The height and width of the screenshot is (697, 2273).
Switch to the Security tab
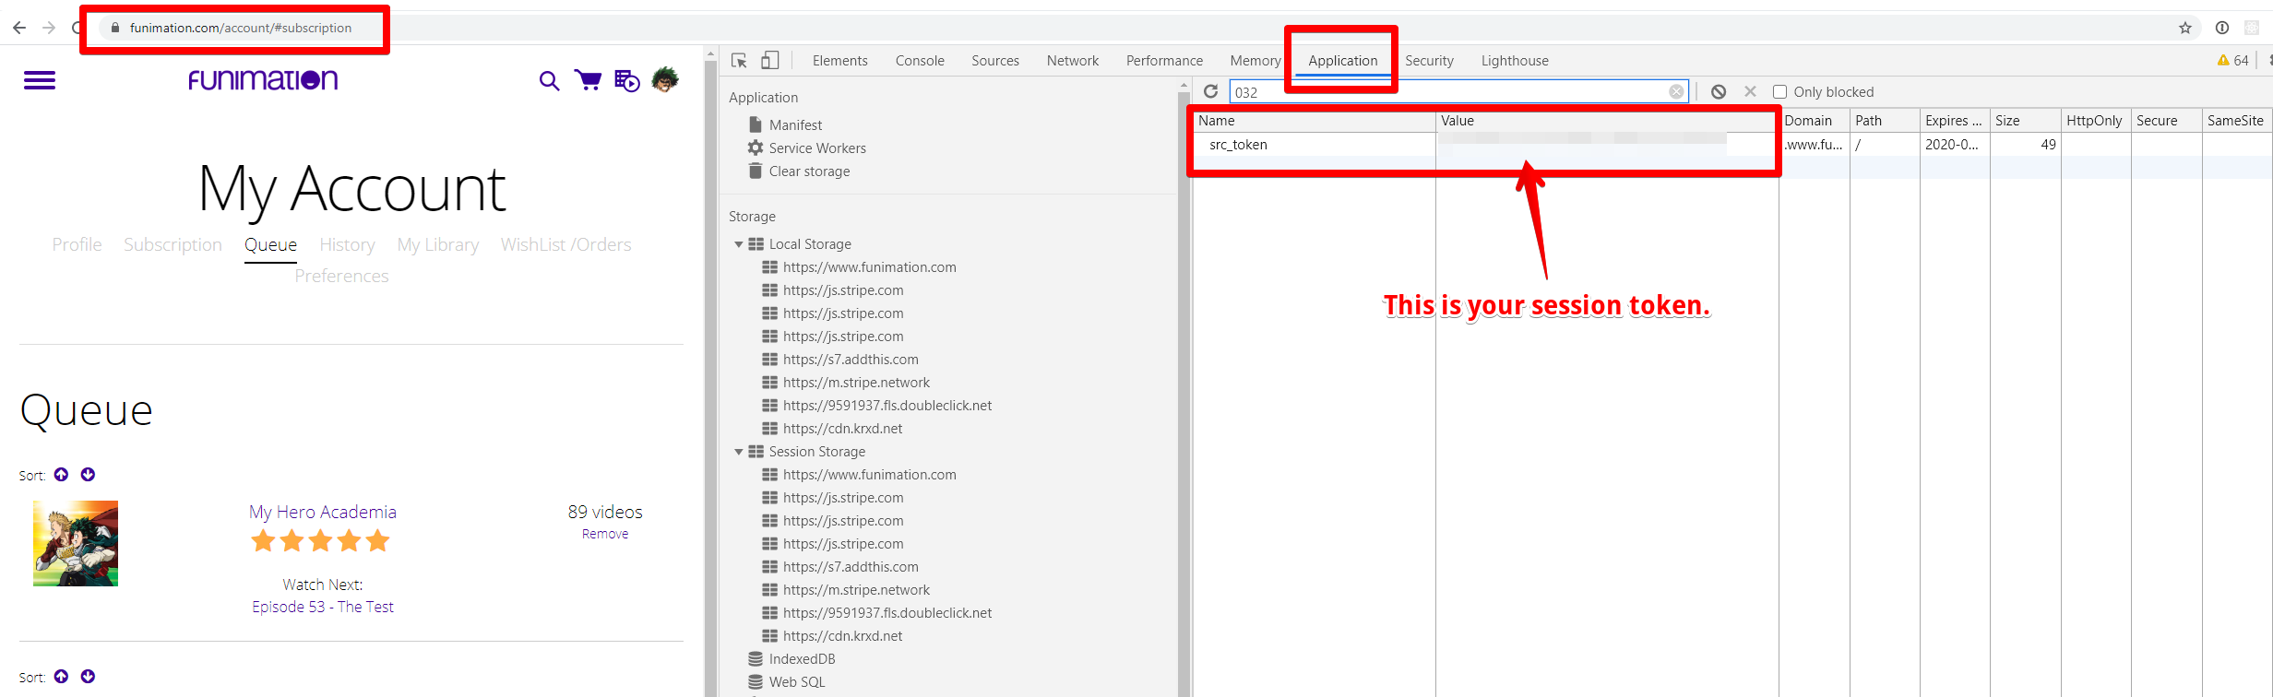pos(1429,61)
